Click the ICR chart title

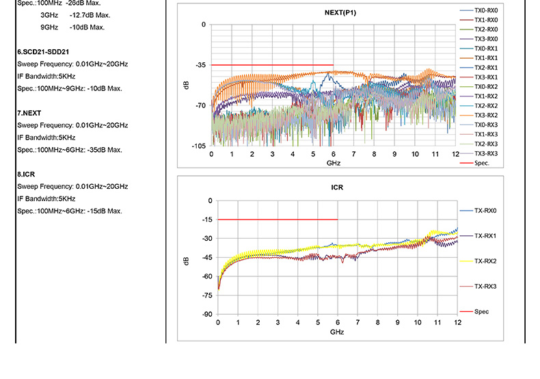point(336,187)
